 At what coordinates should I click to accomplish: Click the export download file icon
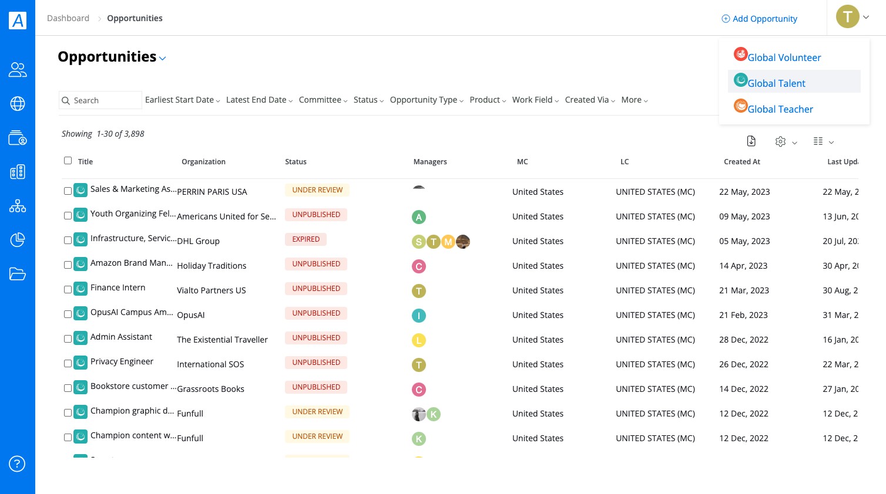pyautogui.click(x=751, y=141)
